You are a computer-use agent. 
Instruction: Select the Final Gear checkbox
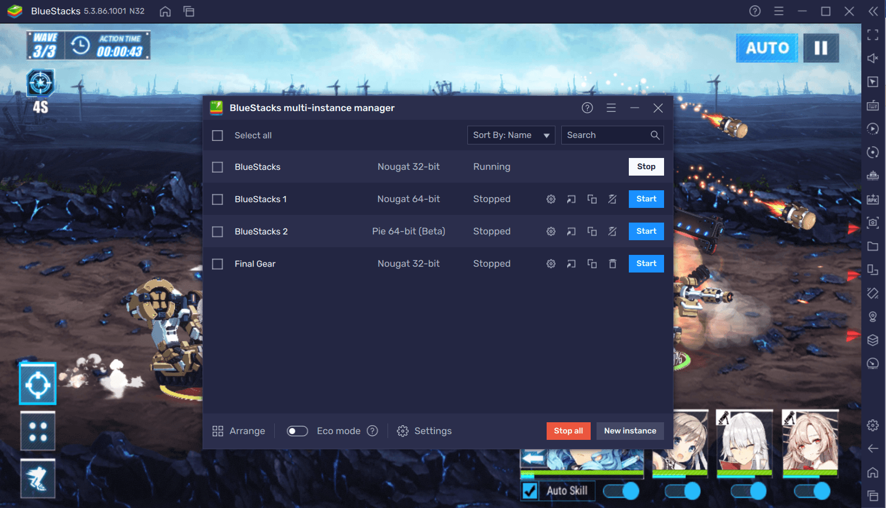(217, 264)
